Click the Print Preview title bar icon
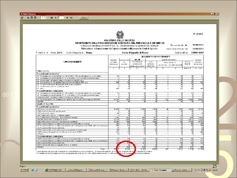The width and height of the screenshot is (237, 178). pyautogui.click(x=21, y=14)
